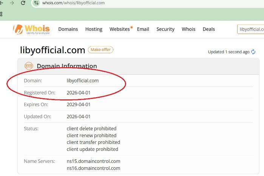Open the Domains menu

(x=68, y=29)
